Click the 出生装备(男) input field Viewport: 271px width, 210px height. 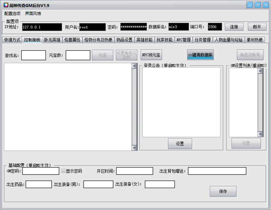(x=98, y=184)
